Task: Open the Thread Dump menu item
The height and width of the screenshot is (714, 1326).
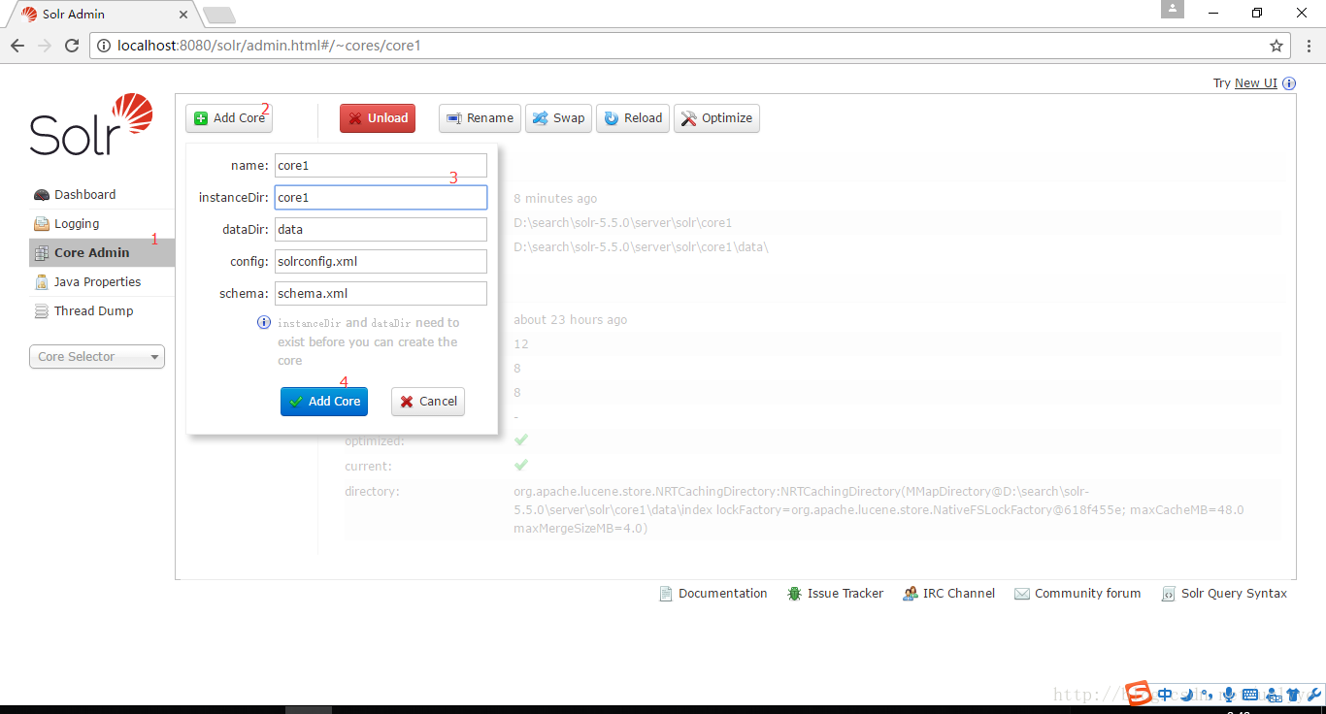Action: point(102,311)
